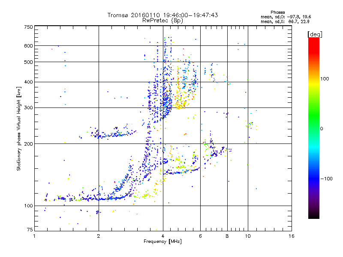Click the frequency axis label "8"
Viewport: 343px width, 257px height.
(x=227, y=236)
